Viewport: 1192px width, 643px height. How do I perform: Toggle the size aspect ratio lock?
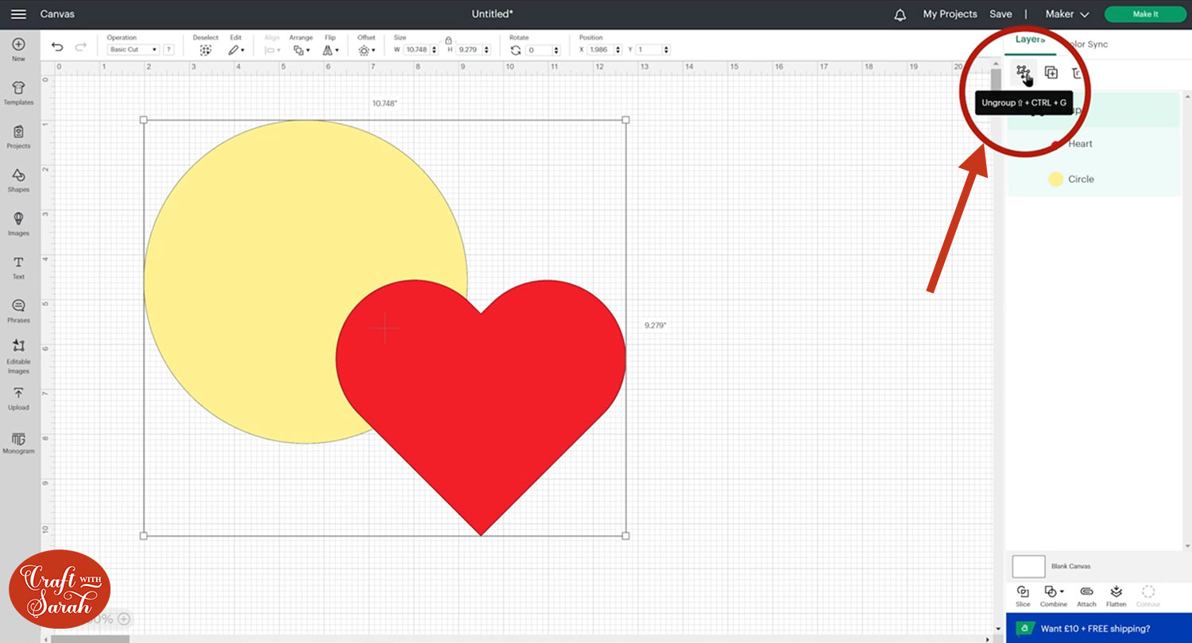[448, 40]
